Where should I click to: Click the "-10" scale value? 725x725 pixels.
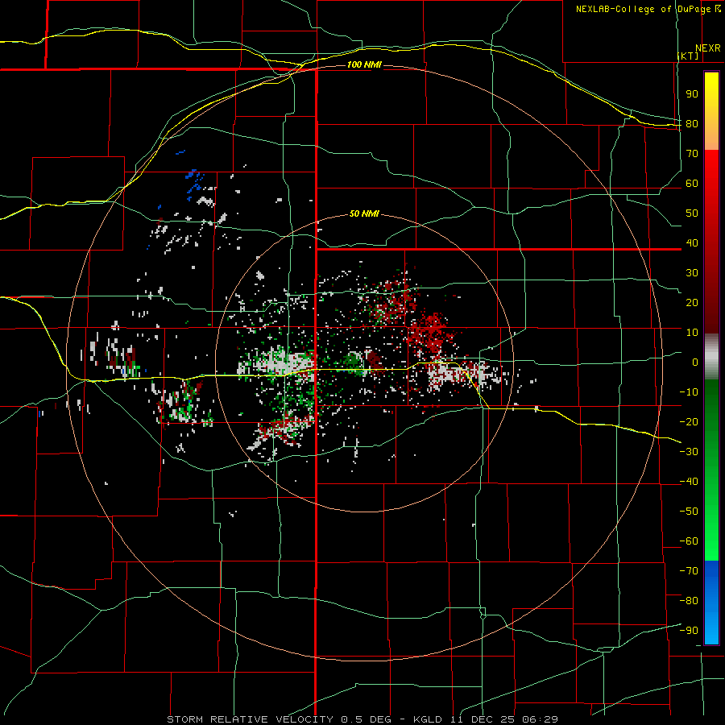[x=689, y=392]
